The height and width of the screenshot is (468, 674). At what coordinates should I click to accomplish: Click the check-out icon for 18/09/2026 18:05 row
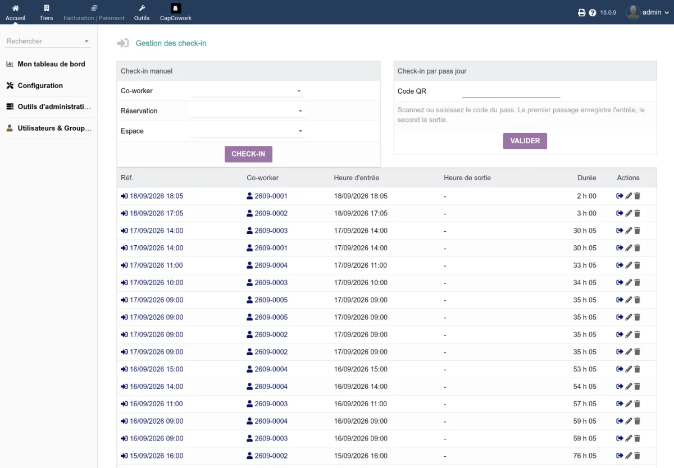pyautogui.click(x=620, y=196)
